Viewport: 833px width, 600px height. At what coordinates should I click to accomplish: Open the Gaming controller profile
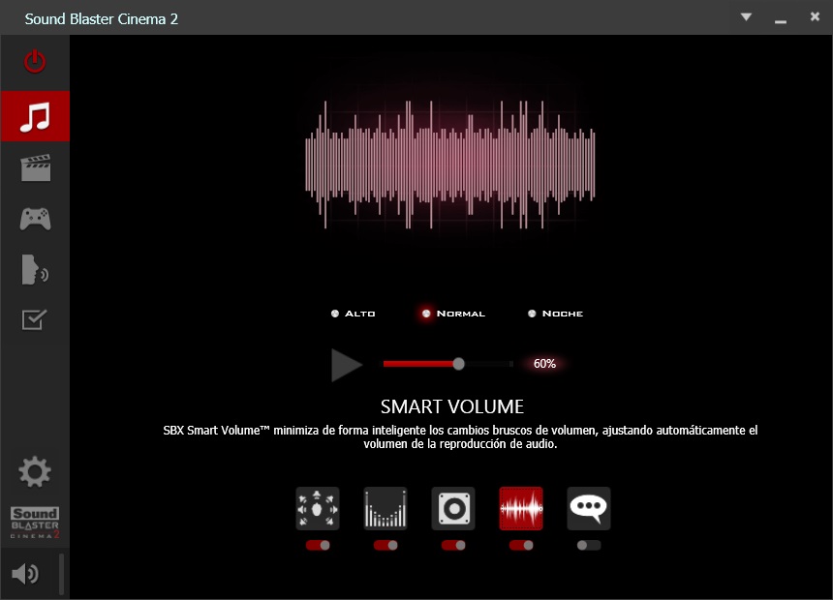36,219
